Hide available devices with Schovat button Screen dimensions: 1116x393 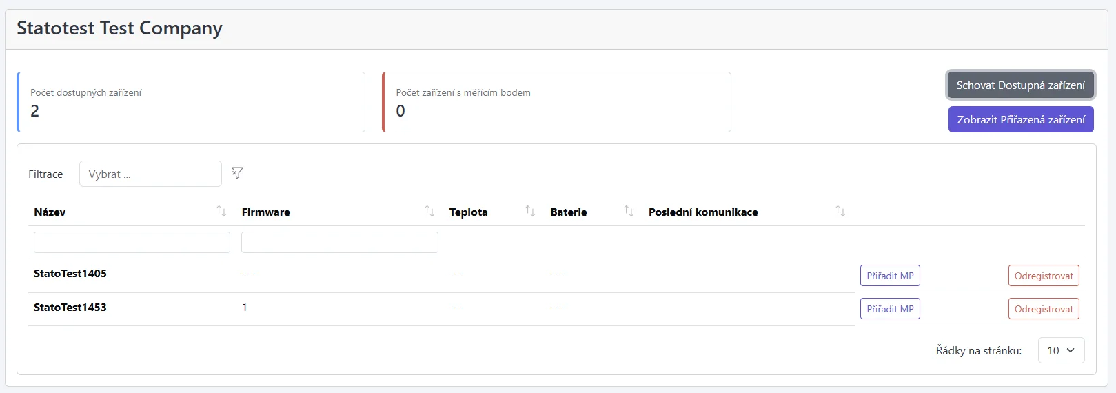[x=1020, y=85]
